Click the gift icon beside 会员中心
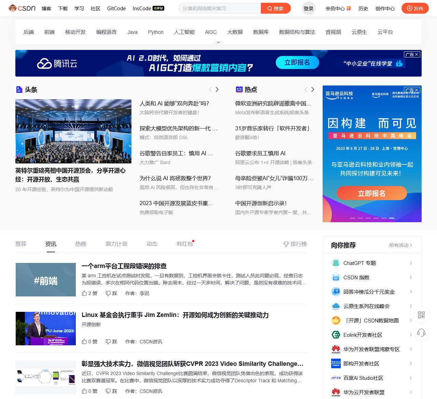 [x=348, y=8]
